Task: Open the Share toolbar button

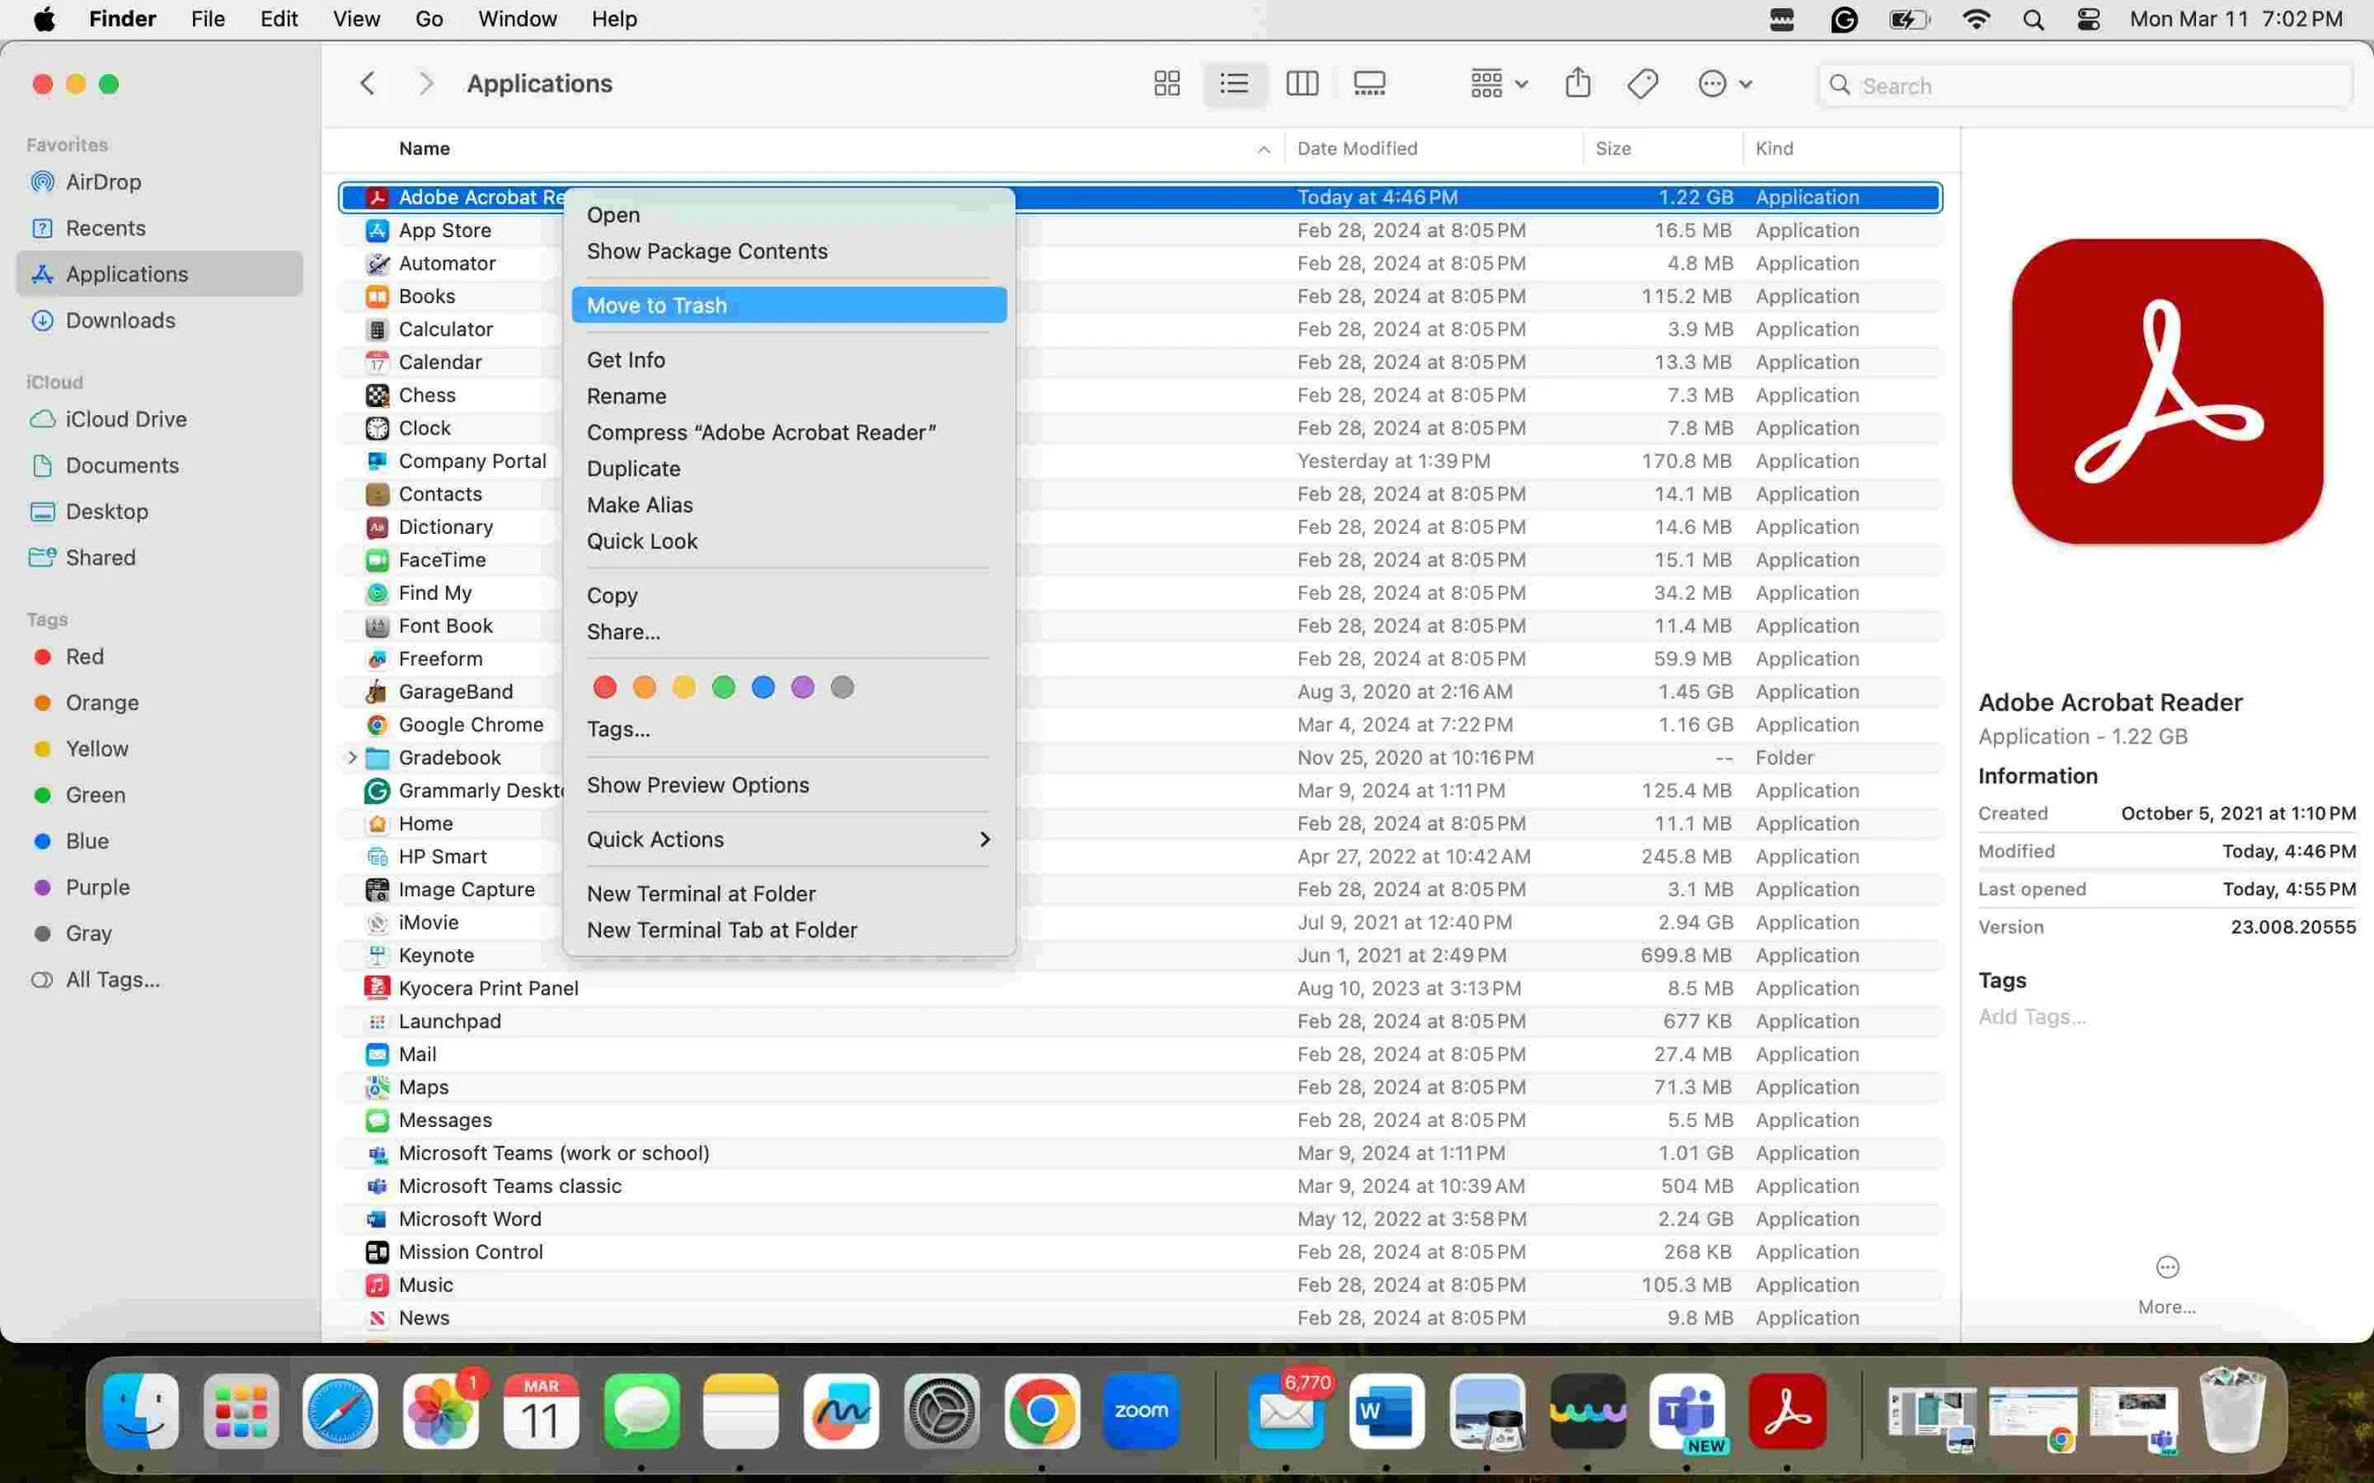Action: (1577, 83)
